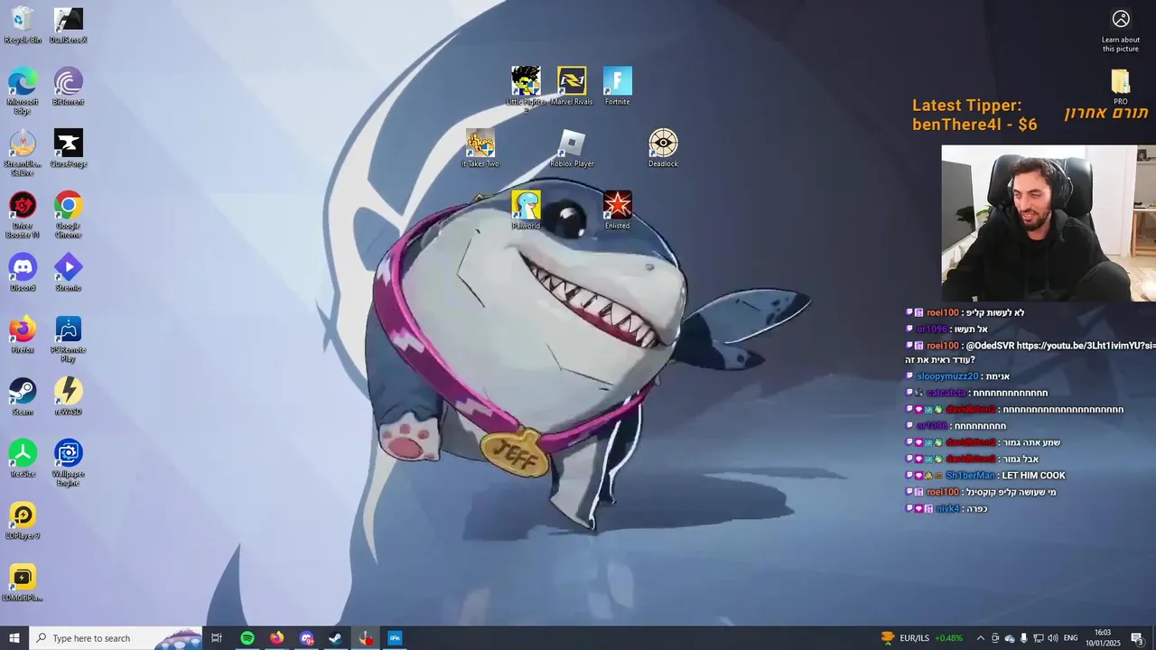Image resolution: width=1156 pixels, height=650 pixels.
Task: Click the youtu.be link in chat
Action: click(1086, 346)
